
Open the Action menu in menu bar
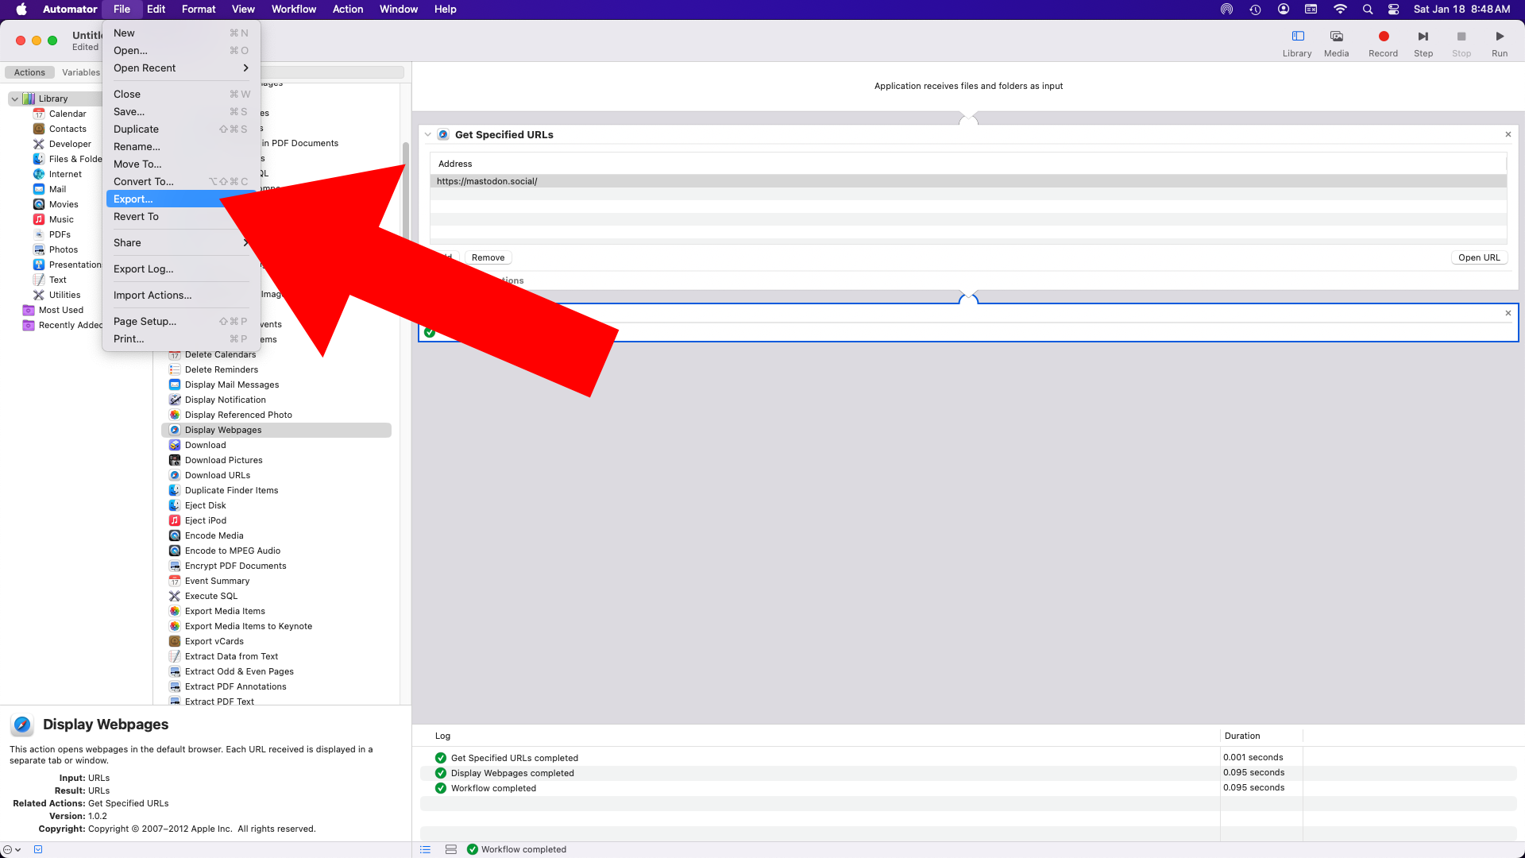348,10
